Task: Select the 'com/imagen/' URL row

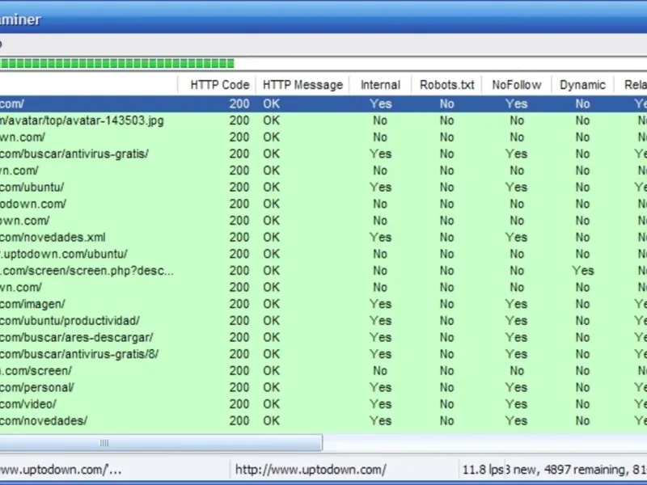Action: [x=323, y=304]
